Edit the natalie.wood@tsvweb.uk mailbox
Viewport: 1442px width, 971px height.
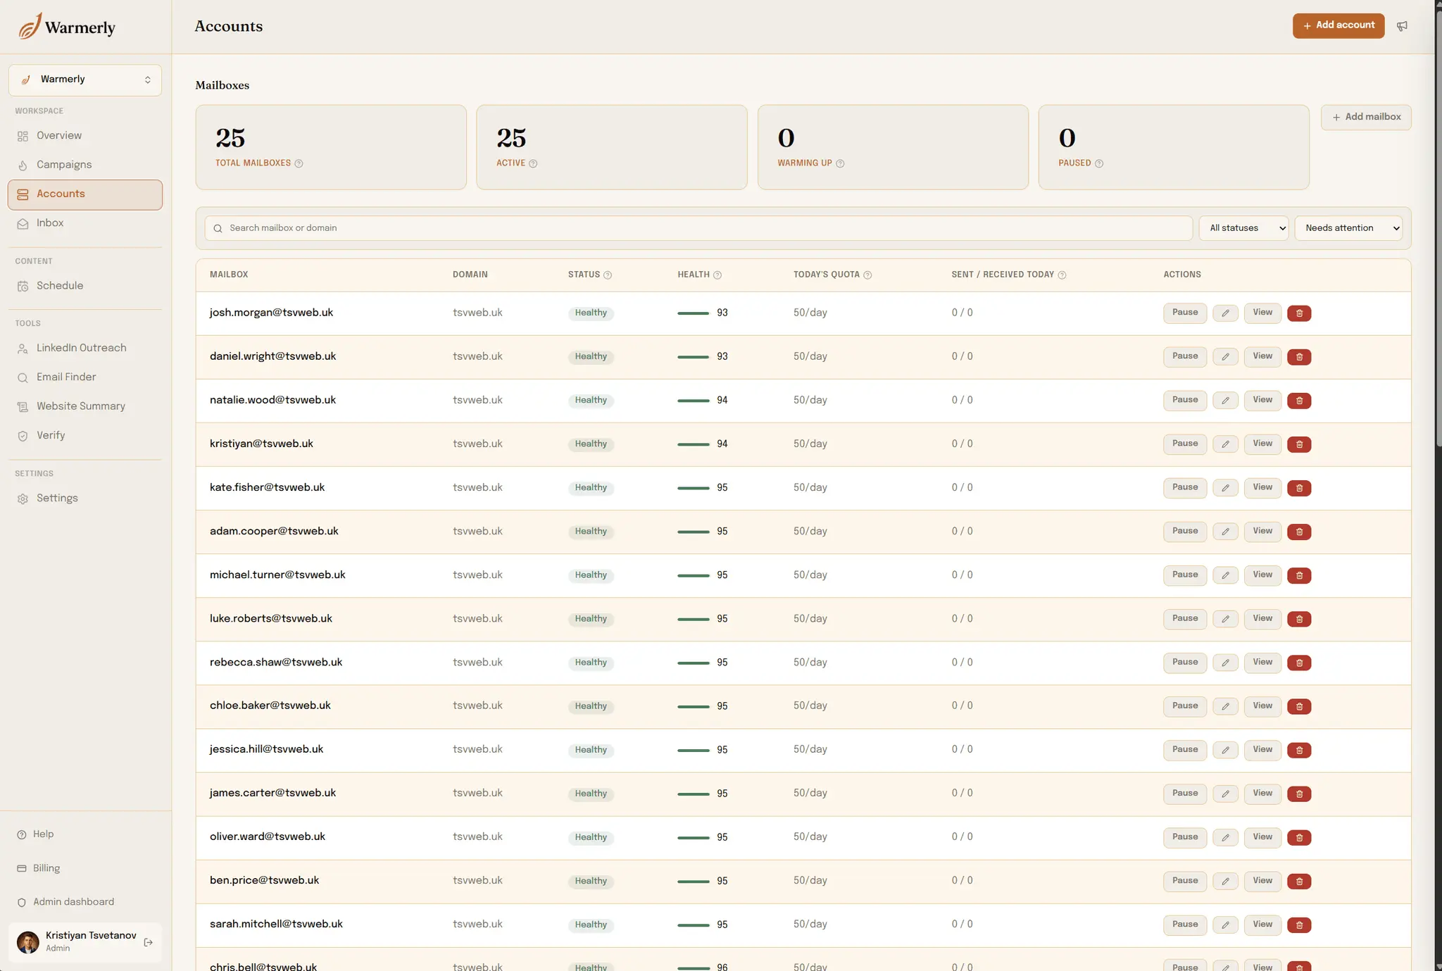pos(1225,401)
